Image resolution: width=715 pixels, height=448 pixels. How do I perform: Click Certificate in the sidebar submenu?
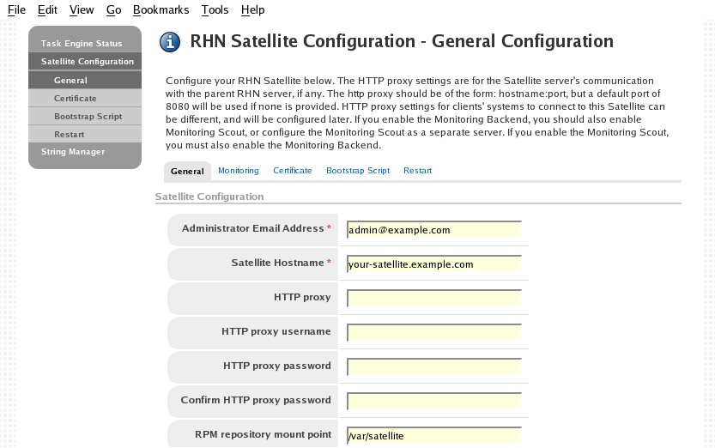coord(75,99)
